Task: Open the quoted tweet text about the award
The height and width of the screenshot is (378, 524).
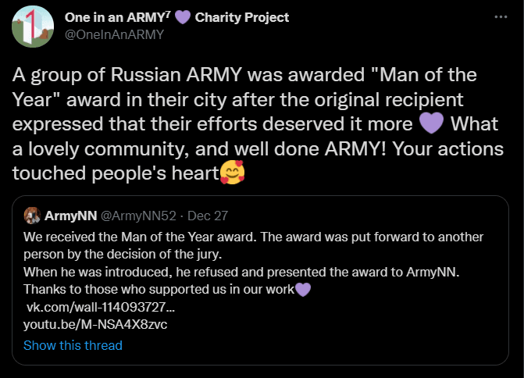Action: click(253, 263)
